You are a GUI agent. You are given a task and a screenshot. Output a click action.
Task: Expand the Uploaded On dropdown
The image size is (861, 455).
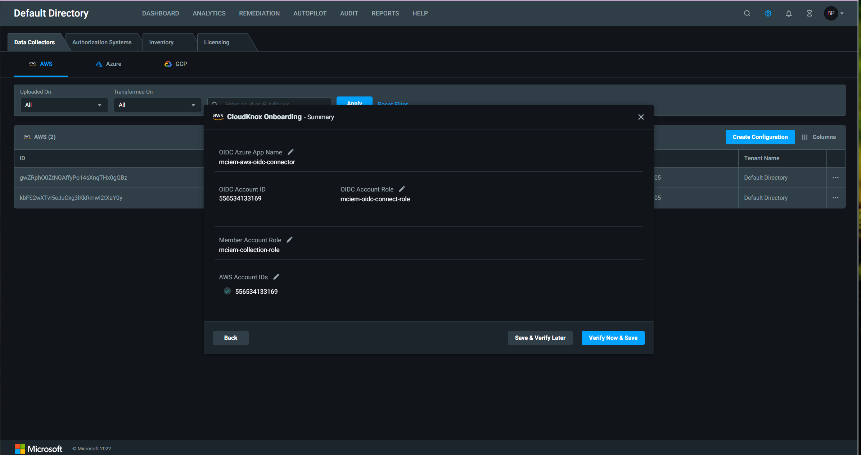(x=64, y=105)
